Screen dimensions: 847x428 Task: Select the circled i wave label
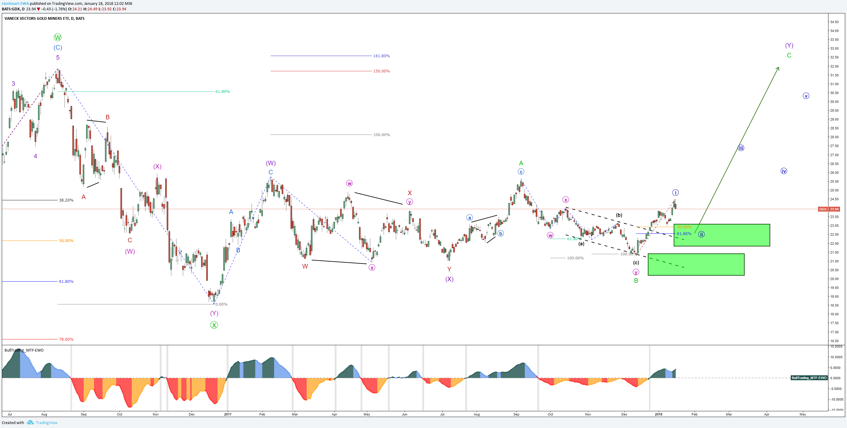(x=675, y=192)
